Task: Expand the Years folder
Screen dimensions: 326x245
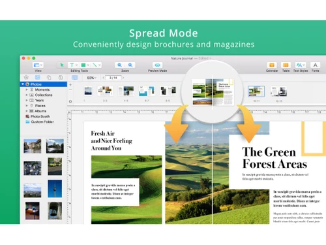Action: tap(27, 100)
